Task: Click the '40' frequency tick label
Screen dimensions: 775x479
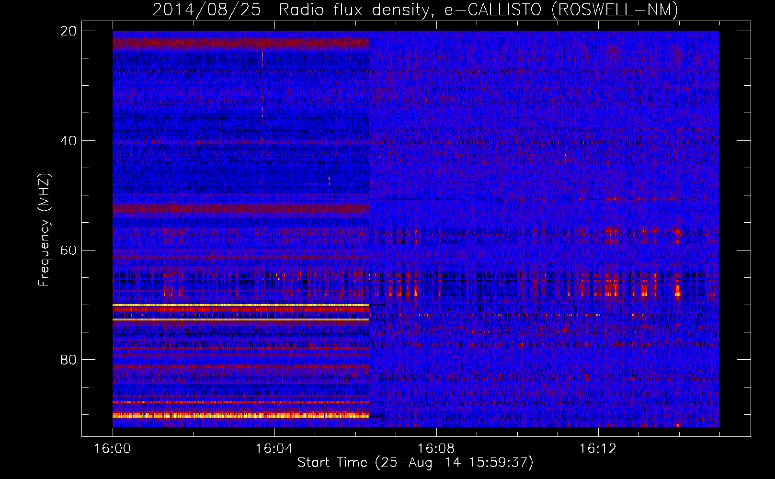Action: 69,141
